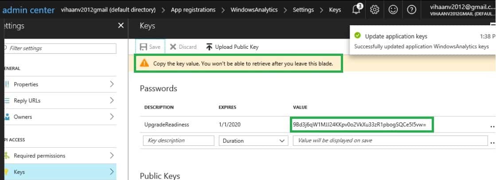Viewport: 496px width, 180px height.
Task: Click the warning triangle icon in the banner
Action: (144, 63)
